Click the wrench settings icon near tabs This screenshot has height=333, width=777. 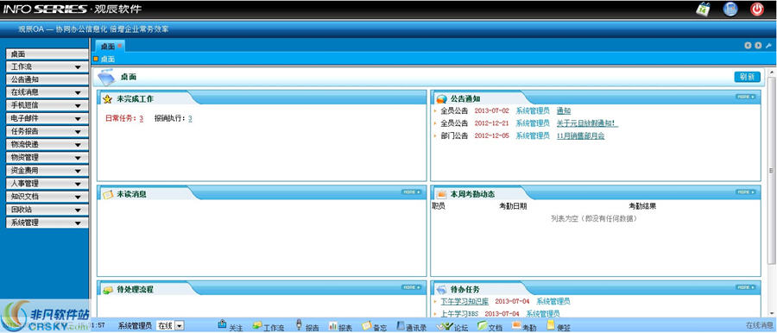coord(768,46)
